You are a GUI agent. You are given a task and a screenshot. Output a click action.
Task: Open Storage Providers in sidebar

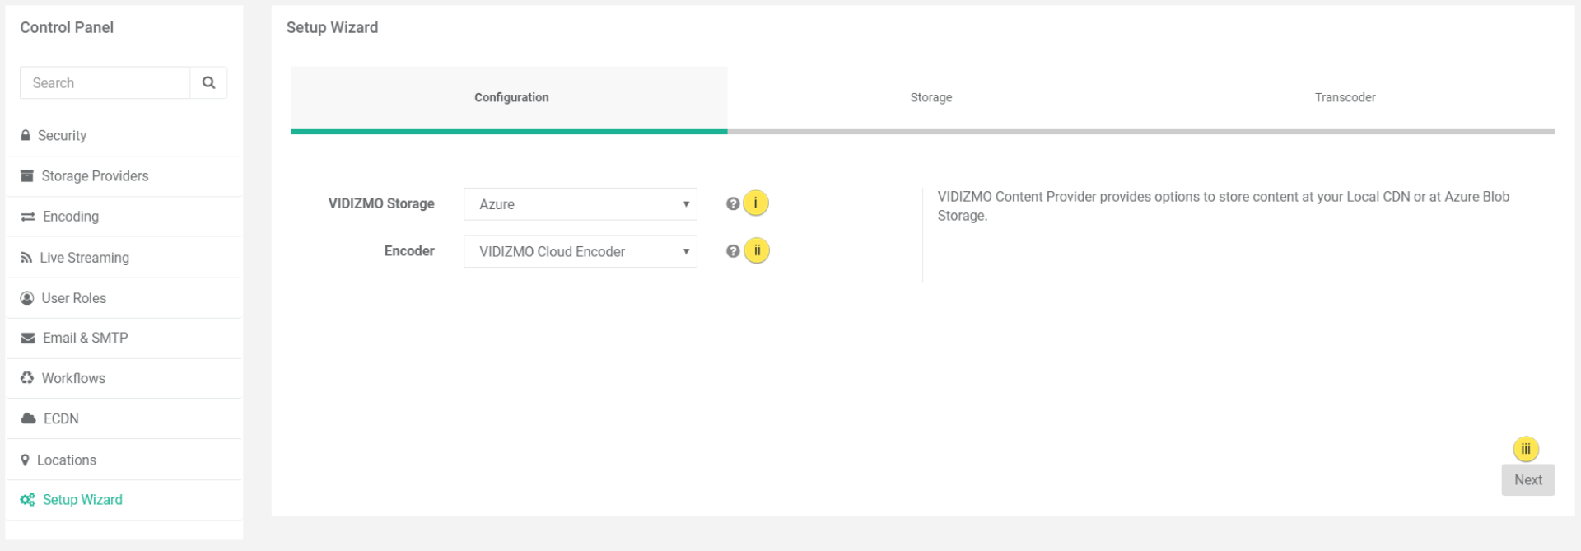[124, 176]
